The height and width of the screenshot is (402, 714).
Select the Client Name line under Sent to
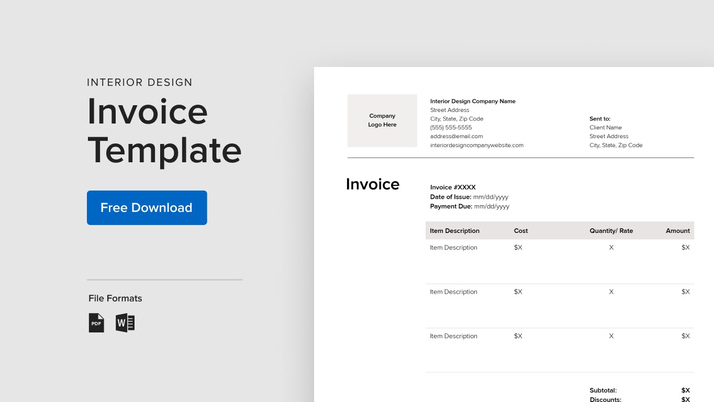(606, 127)
